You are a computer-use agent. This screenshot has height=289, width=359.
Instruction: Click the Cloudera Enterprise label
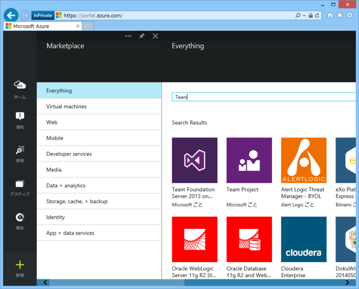coord(293,272)
